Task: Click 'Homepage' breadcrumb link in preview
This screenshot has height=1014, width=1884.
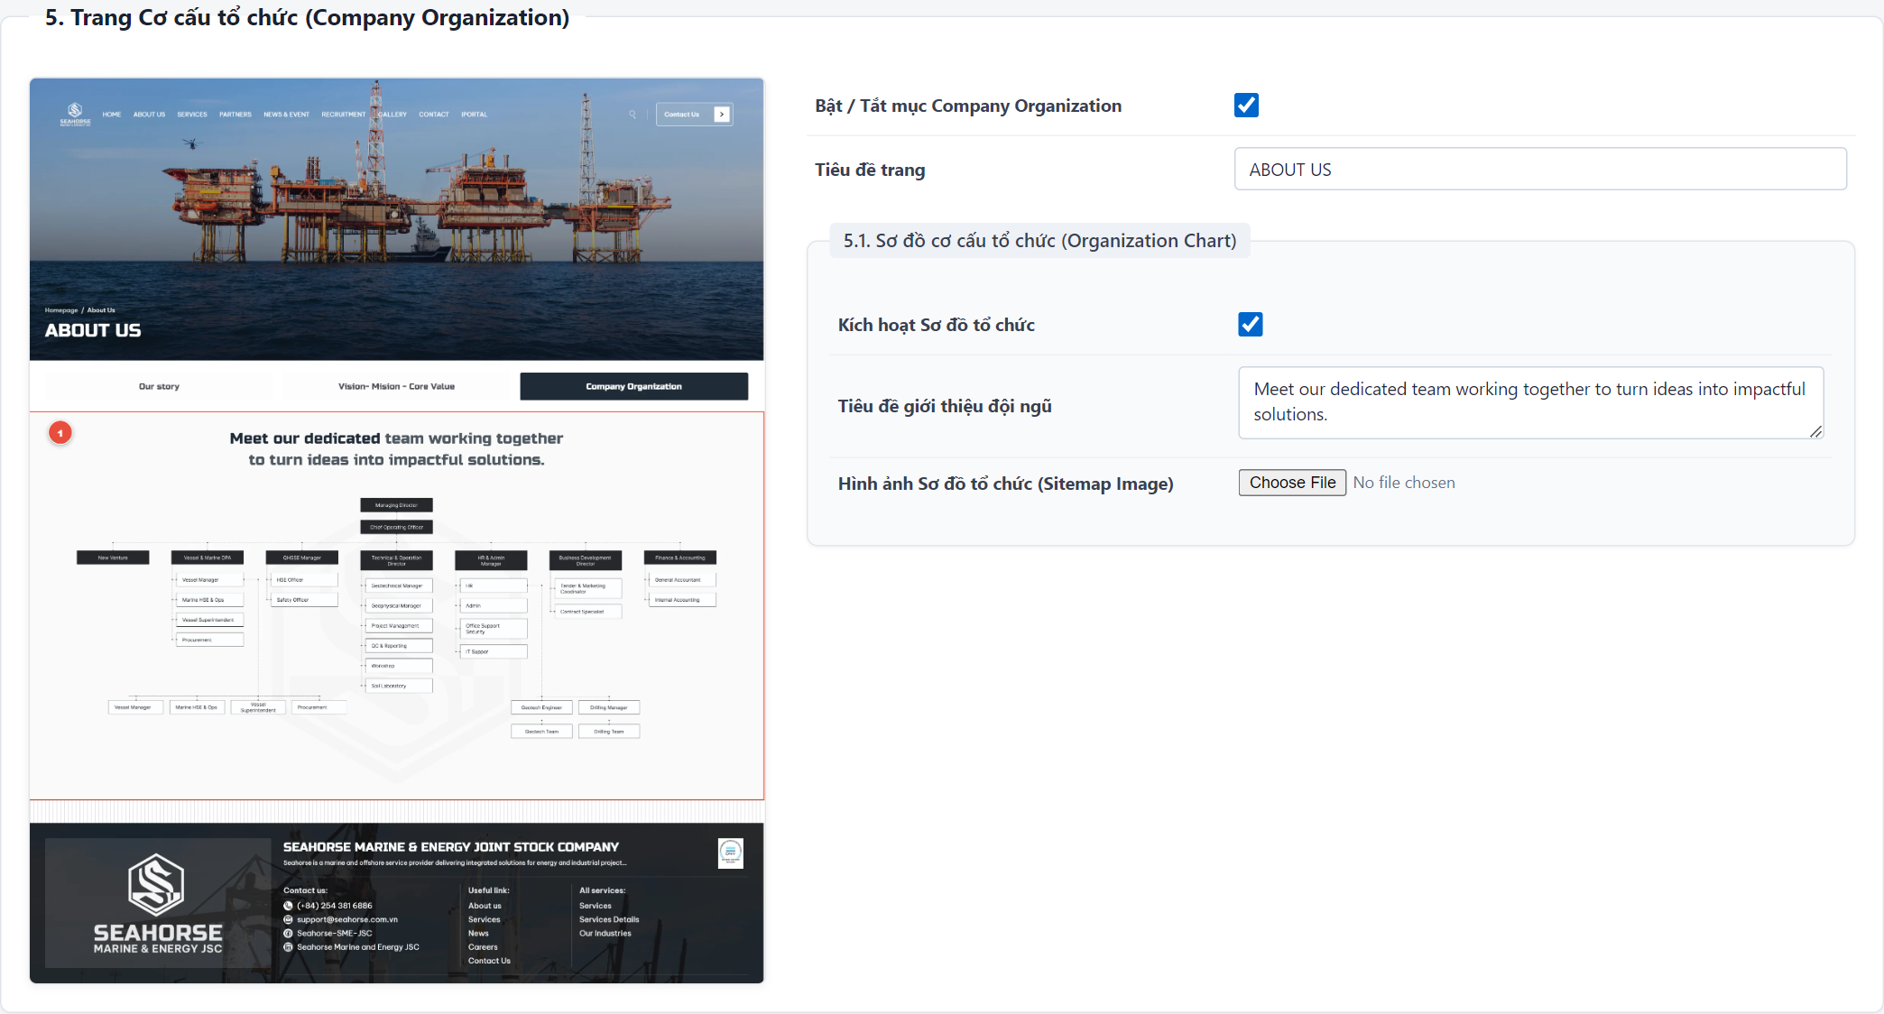Action: pyautogui.click(x=61, y=310)
